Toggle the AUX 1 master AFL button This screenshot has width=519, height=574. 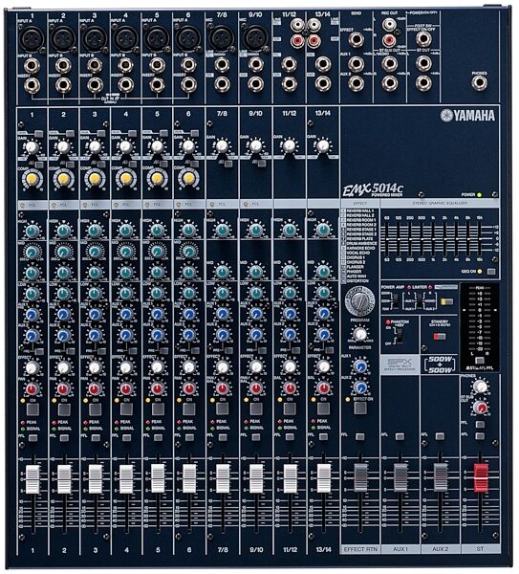(400, 436)
